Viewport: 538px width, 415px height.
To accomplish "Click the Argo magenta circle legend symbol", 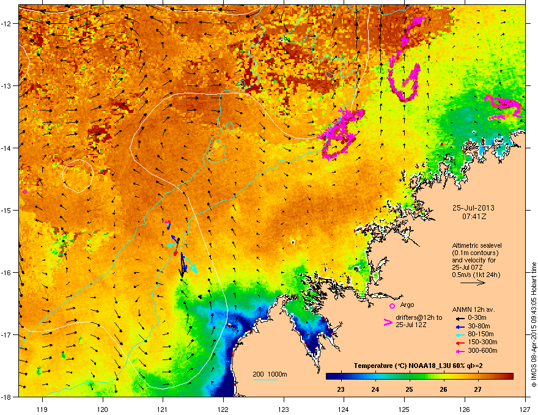I will coord(392,306).
